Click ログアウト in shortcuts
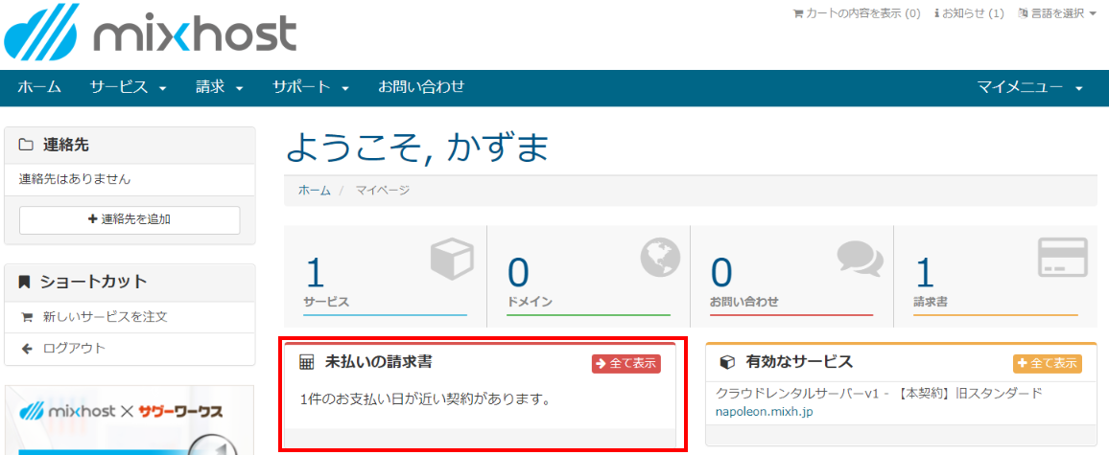1109x455 pixels. point(74,349)
